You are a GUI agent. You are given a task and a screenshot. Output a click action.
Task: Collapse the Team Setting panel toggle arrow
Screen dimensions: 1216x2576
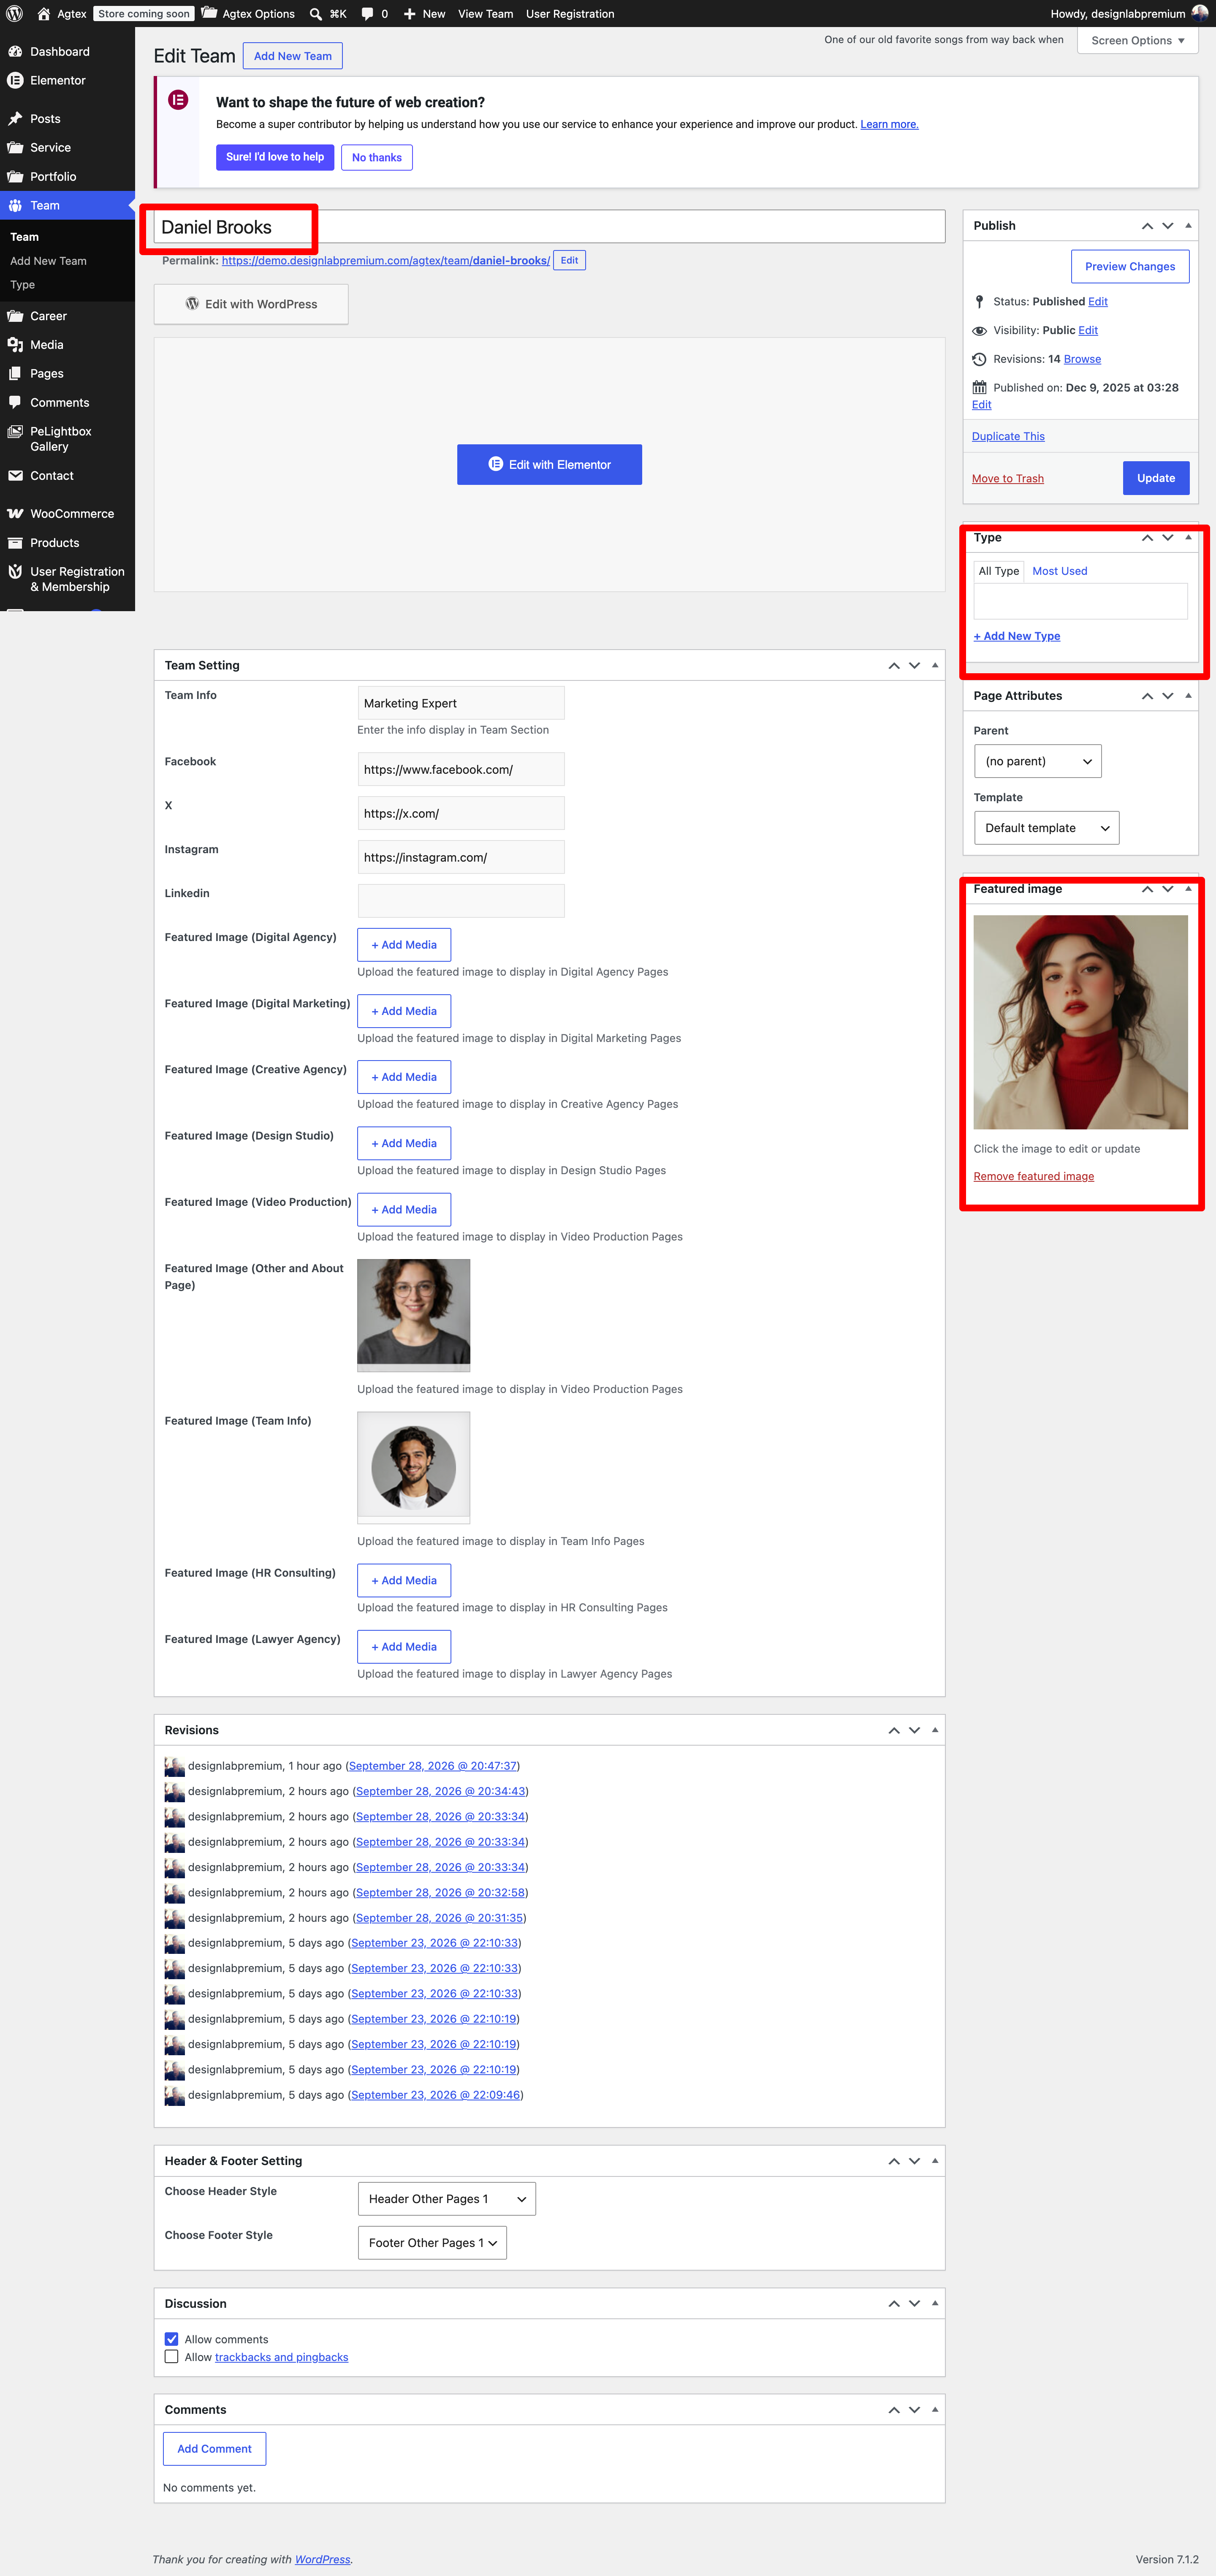tap(934, 665)
